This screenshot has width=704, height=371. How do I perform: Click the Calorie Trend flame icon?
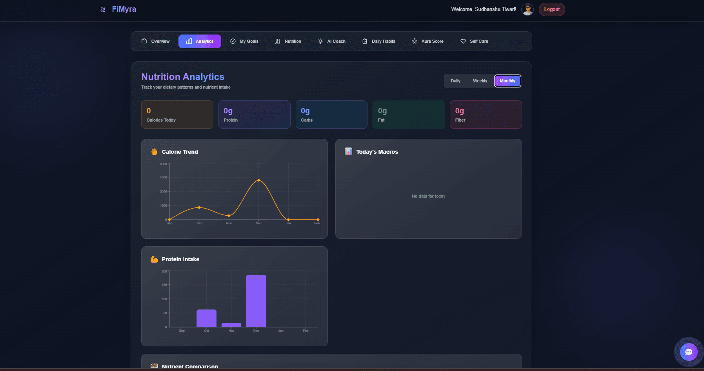point(154,152)
